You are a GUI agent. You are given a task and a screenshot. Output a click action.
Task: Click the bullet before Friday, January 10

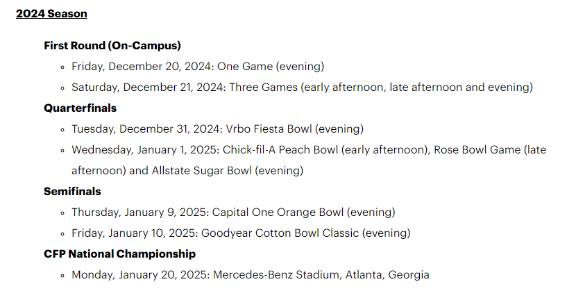click(62, 233)
